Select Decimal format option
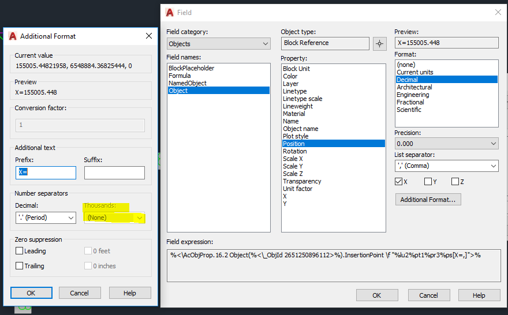The width and height of the screenshot is (508, 315). click(x=447, y=79)
